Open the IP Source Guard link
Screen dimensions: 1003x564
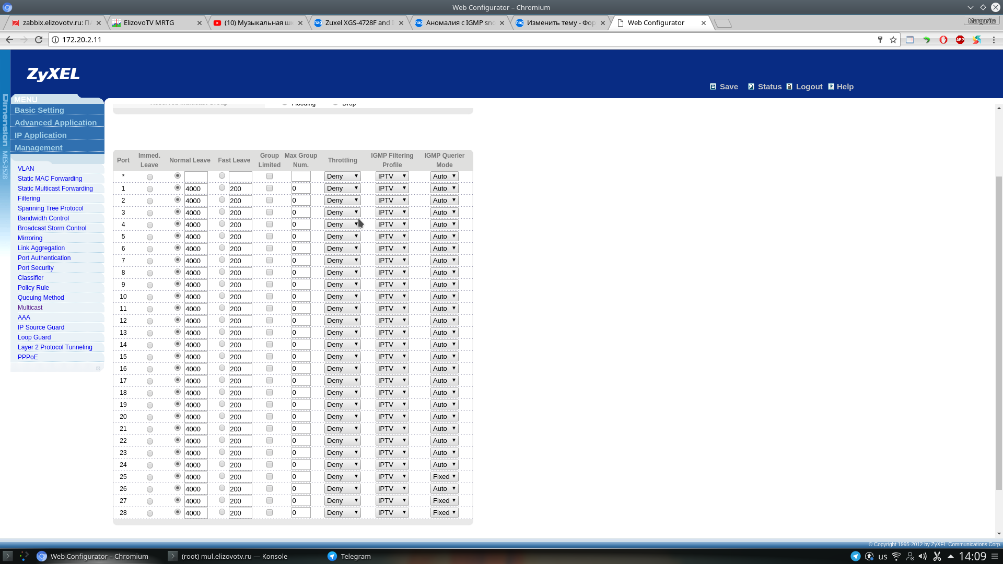point(41,327)
